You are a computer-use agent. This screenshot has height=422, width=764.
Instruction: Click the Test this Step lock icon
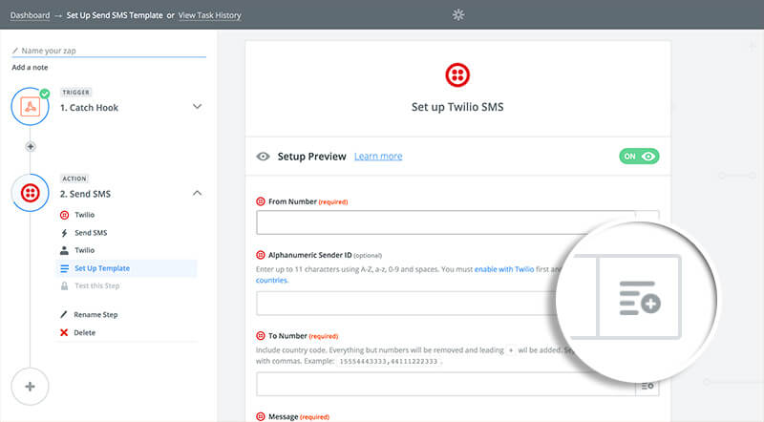coord(64,286)
